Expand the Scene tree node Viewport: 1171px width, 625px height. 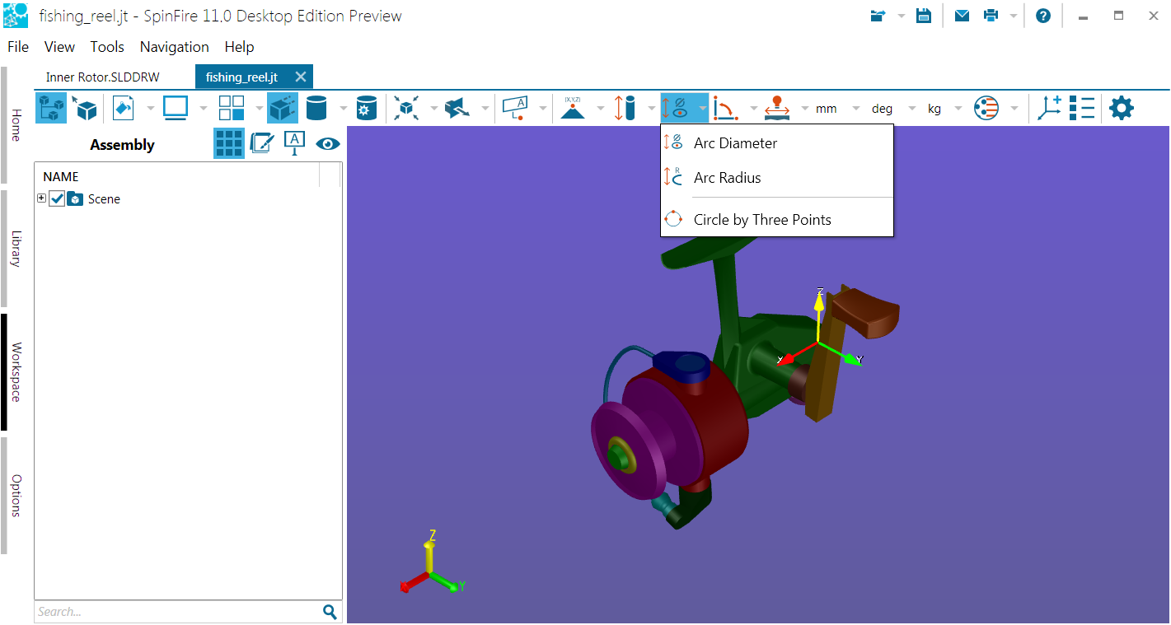42,198
